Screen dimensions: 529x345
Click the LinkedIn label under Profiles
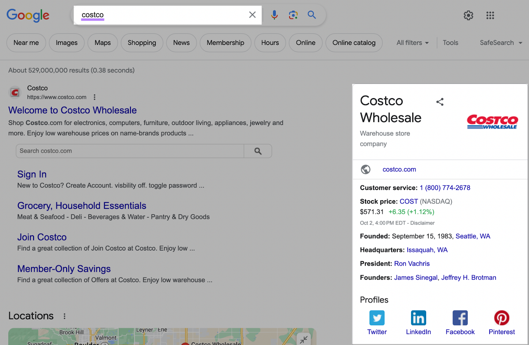pos(419,332)
